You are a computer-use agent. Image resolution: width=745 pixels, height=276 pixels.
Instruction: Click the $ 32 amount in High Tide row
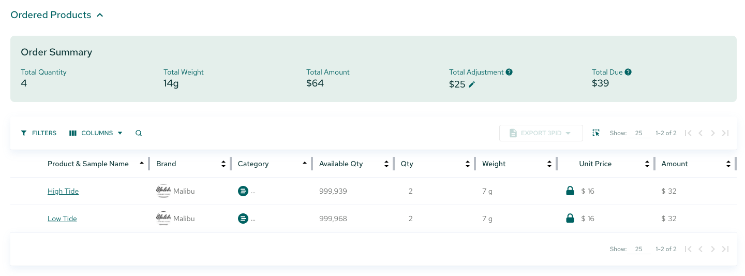669,191
